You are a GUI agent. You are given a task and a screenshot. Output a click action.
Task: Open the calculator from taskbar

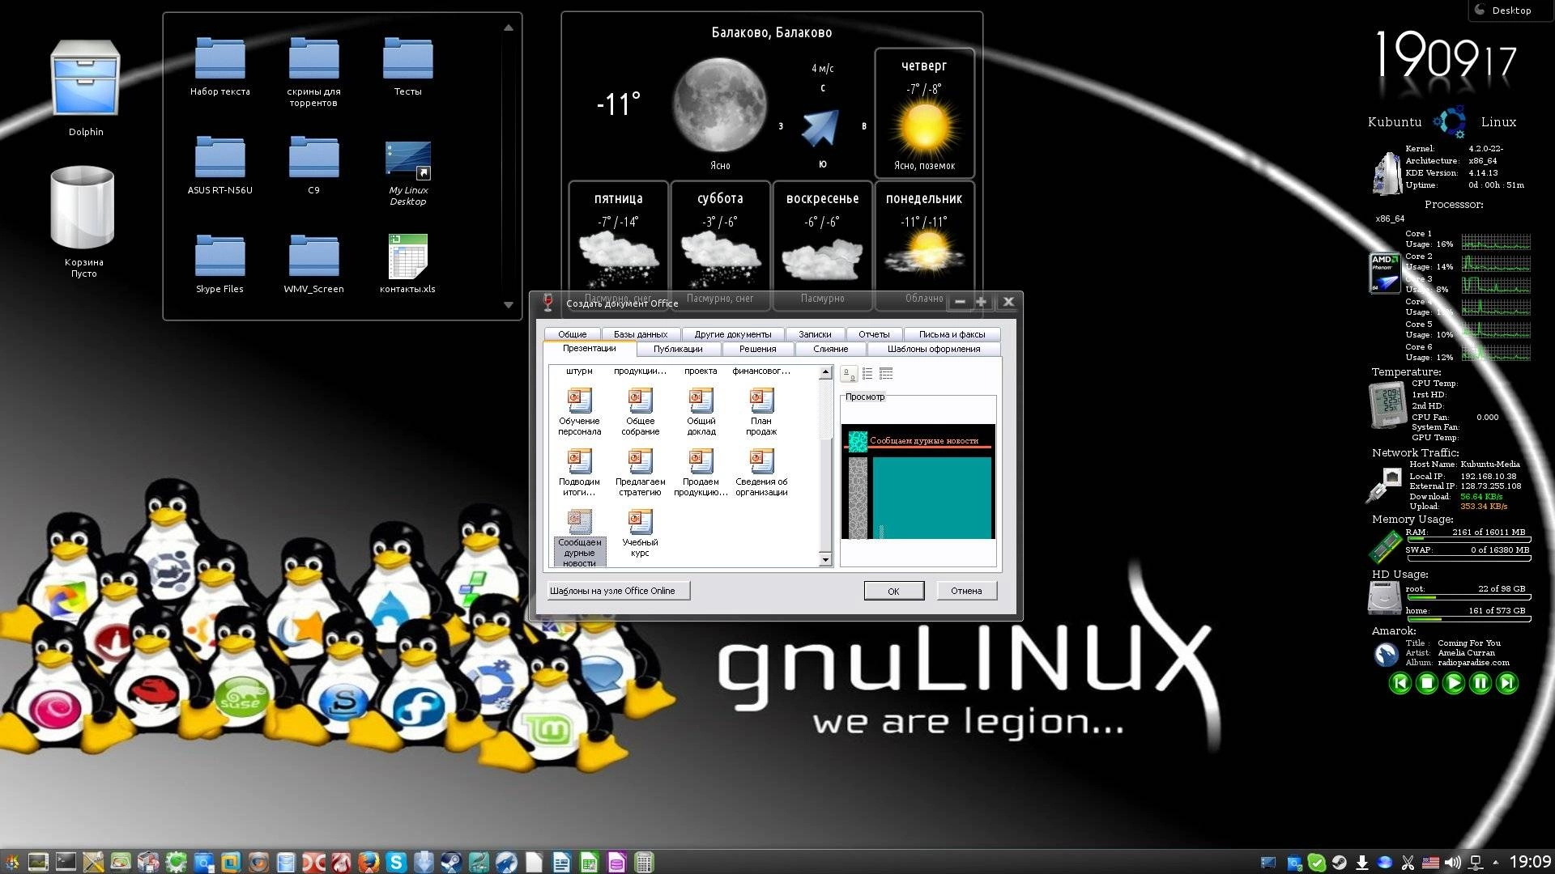[644, 863]
